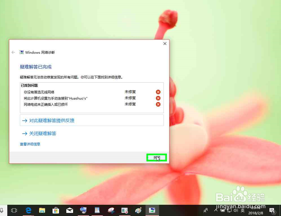Click the red error icon beside 你没有首选无线网络
The width and height of the screenshot is (281, 216).
tap(158, 92)
